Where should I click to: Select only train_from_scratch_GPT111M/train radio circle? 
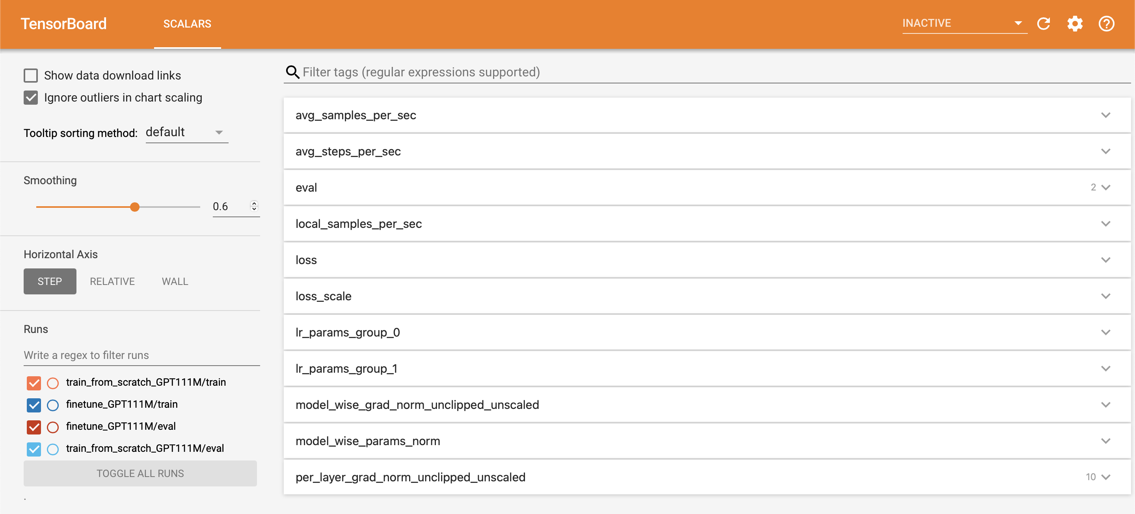(53, 383)
